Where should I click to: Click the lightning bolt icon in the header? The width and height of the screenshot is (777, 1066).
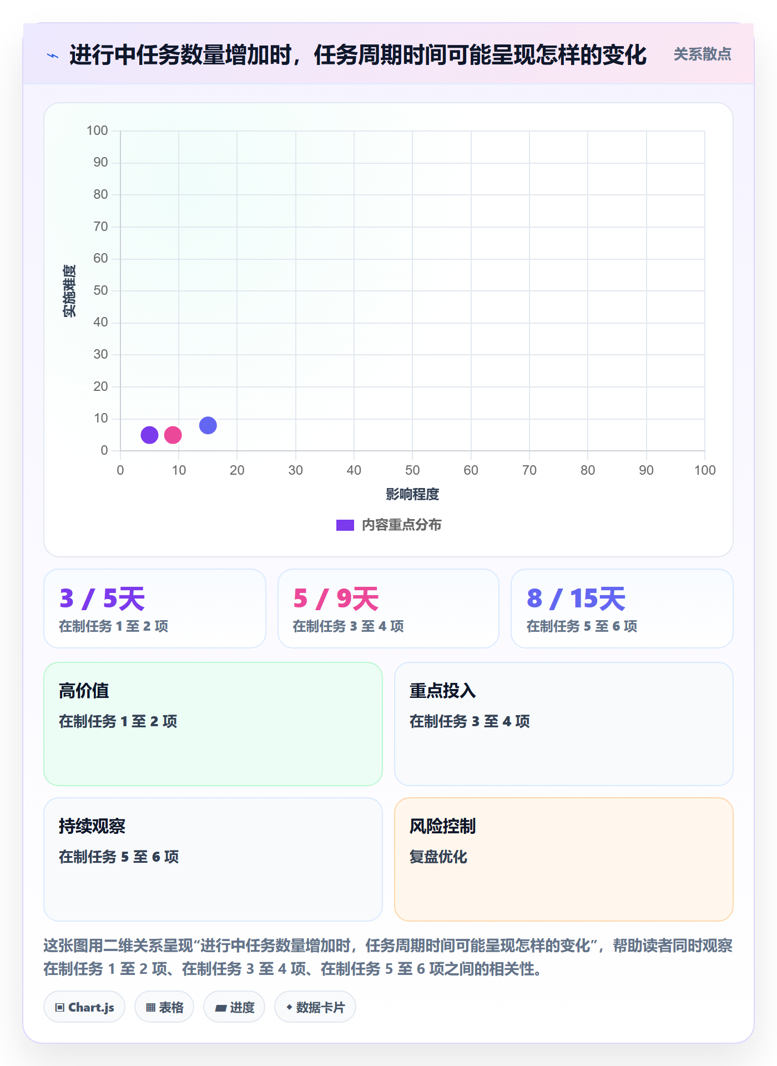[53, 56]
